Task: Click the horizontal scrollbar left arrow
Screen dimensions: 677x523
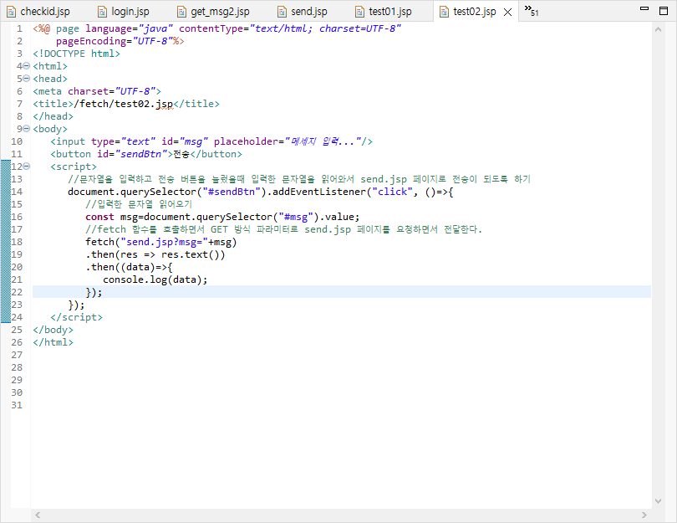Action: coord(38,515)
